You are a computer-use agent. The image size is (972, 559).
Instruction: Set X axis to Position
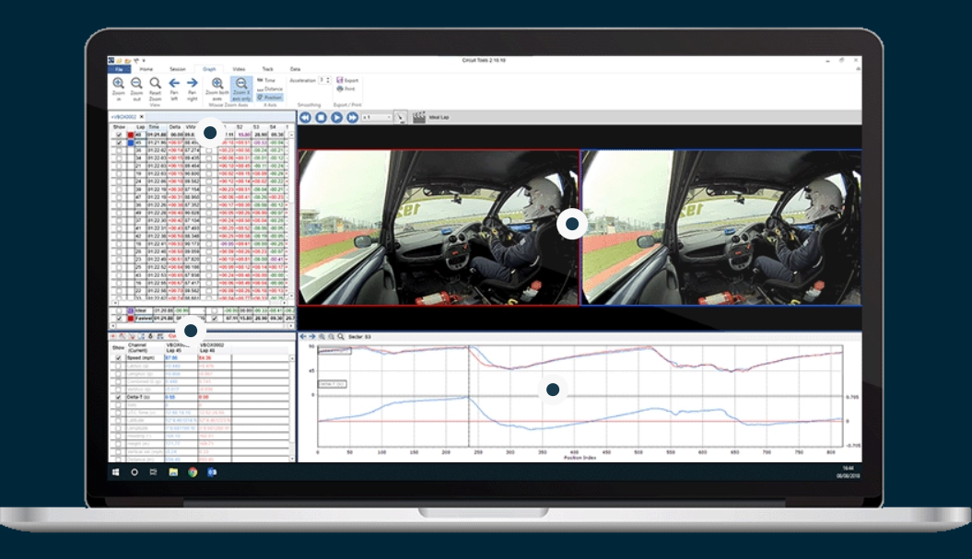click(x=270, y=98)
